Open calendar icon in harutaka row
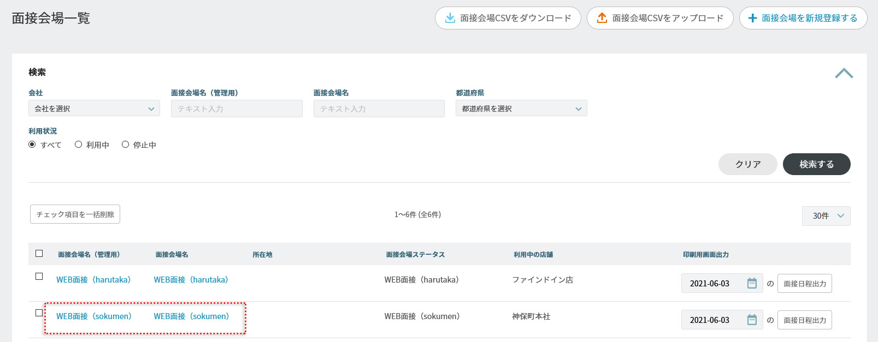Image resolution: width=878 pixels, height=342 pixels. [x=752, y=283]
